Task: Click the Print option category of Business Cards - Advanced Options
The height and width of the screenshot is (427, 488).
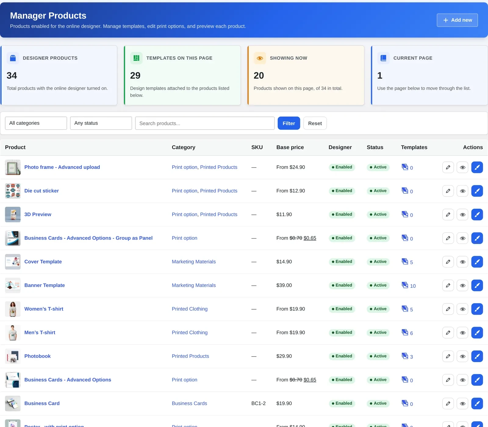Action: point(185,380)
